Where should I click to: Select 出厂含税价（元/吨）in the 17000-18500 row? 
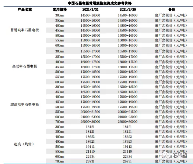click(171, 72)
